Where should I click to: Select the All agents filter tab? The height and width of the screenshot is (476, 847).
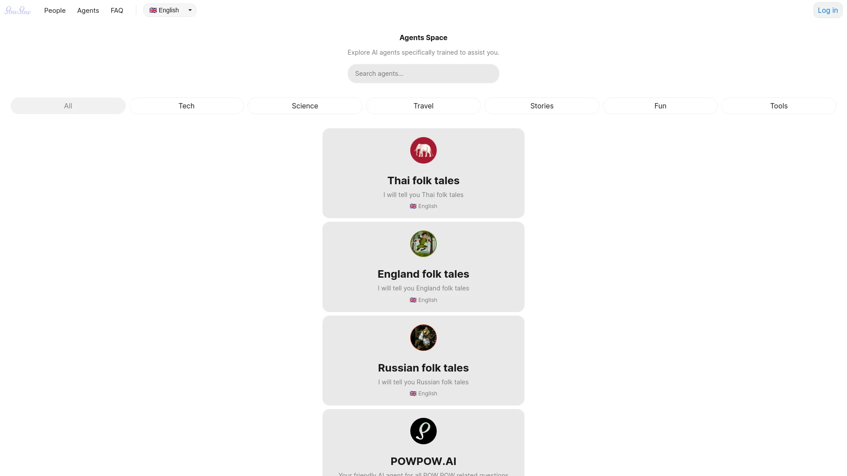[67, 105]
